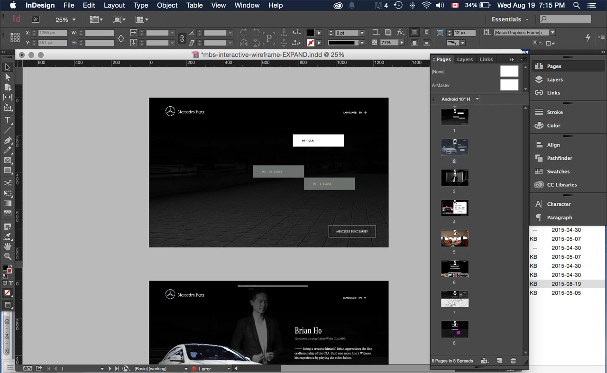Open the Basic Graphics Frame style dropdown

[x=552, y=33]
